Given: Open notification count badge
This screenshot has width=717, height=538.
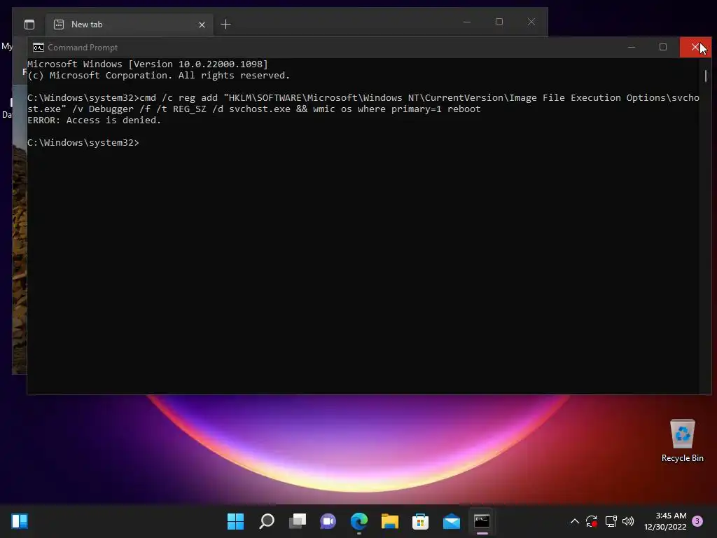Looking at the screenshot, I should click(697, 521).
